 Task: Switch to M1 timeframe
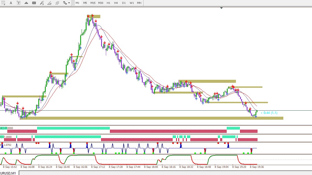click(77, 3)
